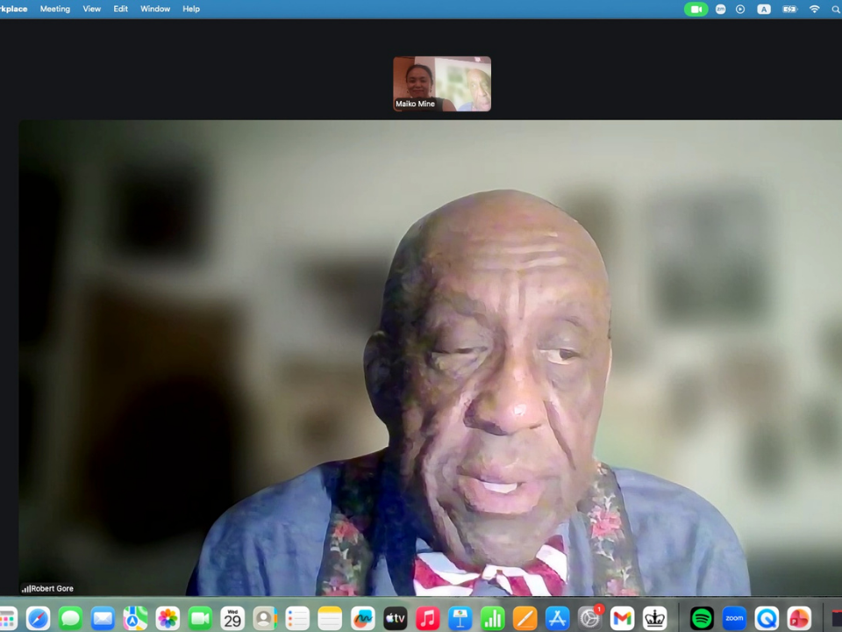This screenshot has height=632, width=842.
Task: Open Calendar showing Wed 29
Action: pos(232,619)
